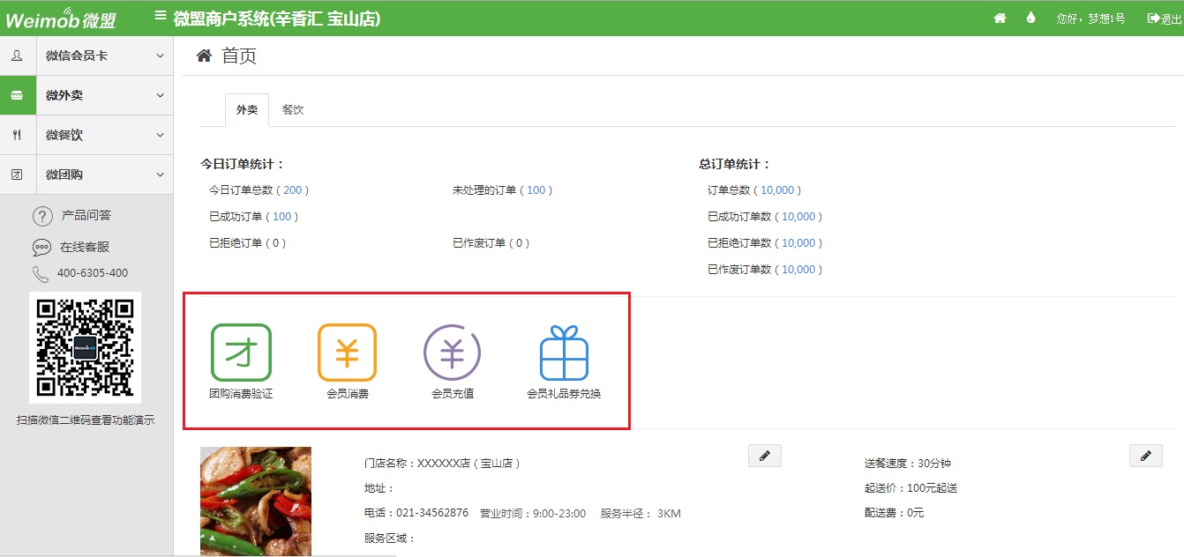1184x557 pixels.
Task: Edit store info with the pencil button
Action: [764, 455]
